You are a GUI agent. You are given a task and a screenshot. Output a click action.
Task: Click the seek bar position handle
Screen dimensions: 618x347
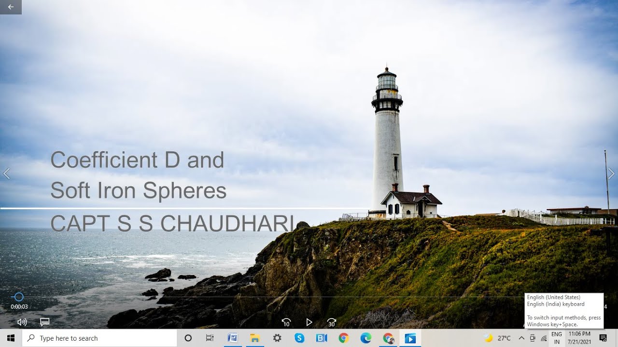point(18,297)
